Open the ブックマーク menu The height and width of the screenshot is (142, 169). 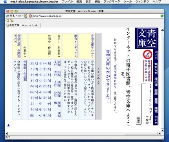pos(112,2)
